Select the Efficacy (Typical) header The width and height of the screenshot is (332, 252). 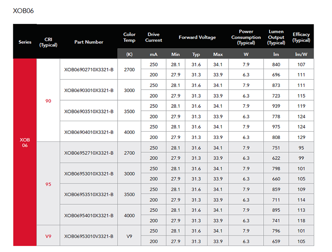tap(301, 37)
